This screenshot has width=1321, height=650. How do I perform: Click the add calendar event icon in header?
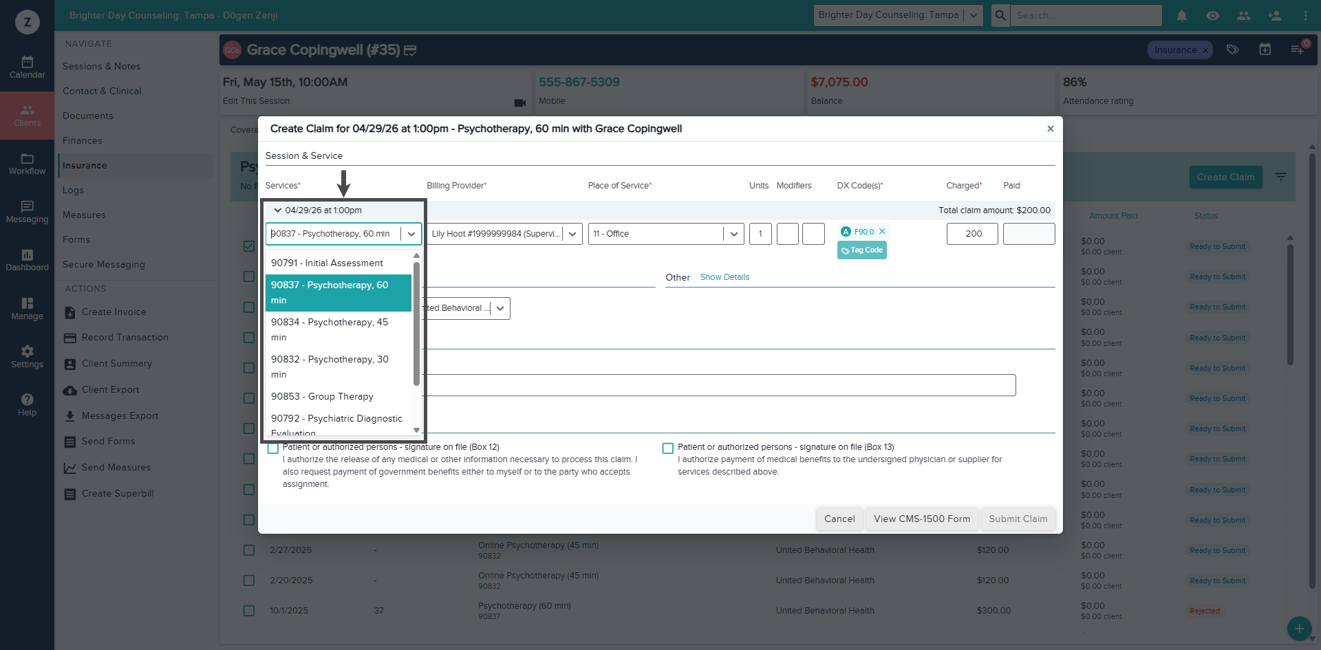coord(1265,50)
